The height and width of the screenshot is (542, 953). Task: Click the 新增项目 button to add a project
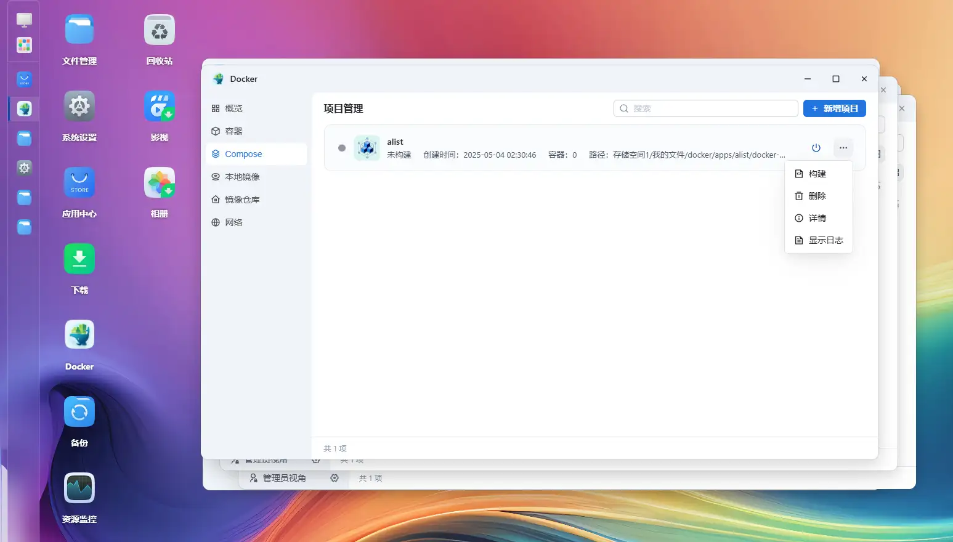point(835,108)
